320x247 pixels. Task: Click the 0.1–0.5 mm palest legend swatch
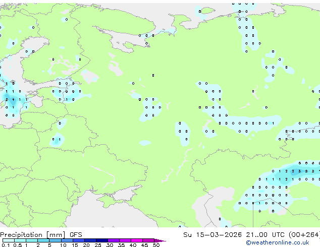point(9,240)
